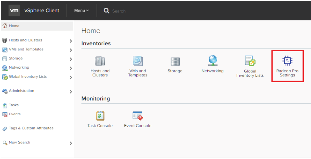311x159 pixels.
Task: Open Global Inventory Lists sidebar label
Action: coord(28,76)
